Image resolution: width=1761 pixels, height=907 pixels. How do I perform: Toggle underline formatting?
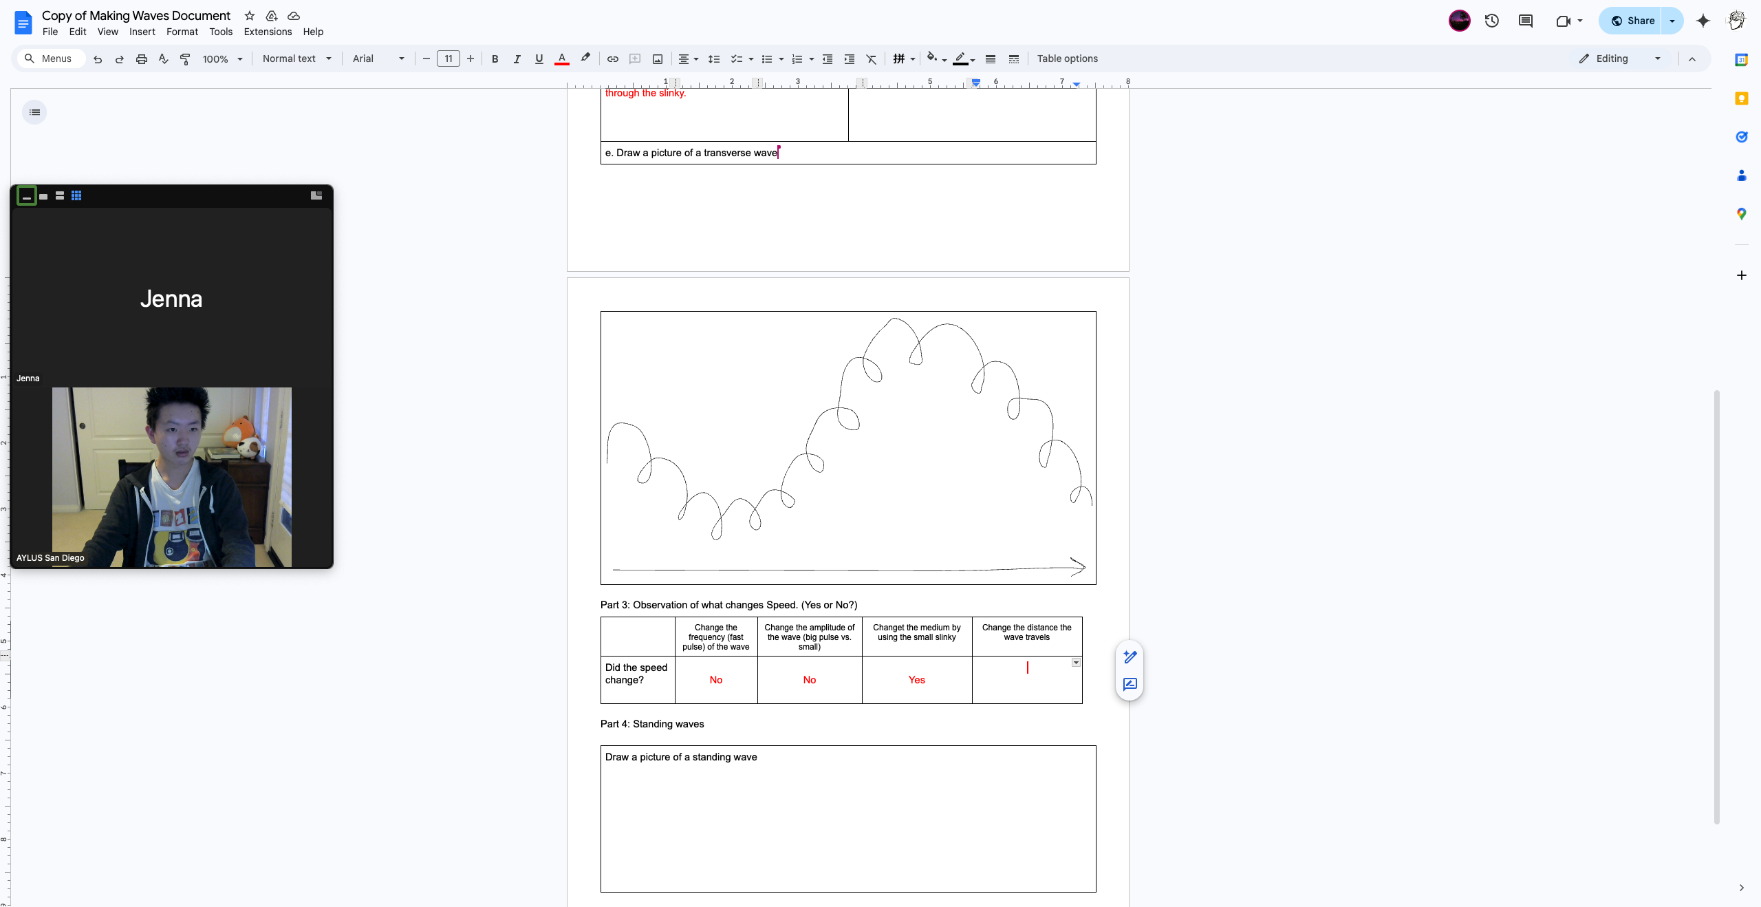[x=539, y=59]
